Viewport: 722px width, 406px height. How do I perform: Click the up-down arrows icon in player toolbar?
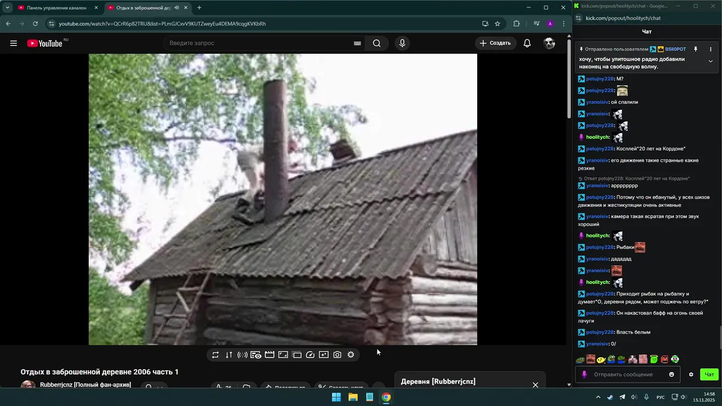click(229, 355)
